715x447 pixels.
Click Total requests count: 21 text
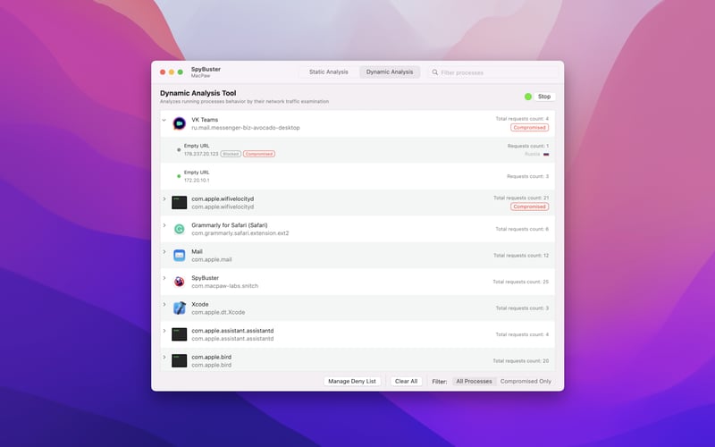[521, 198]
